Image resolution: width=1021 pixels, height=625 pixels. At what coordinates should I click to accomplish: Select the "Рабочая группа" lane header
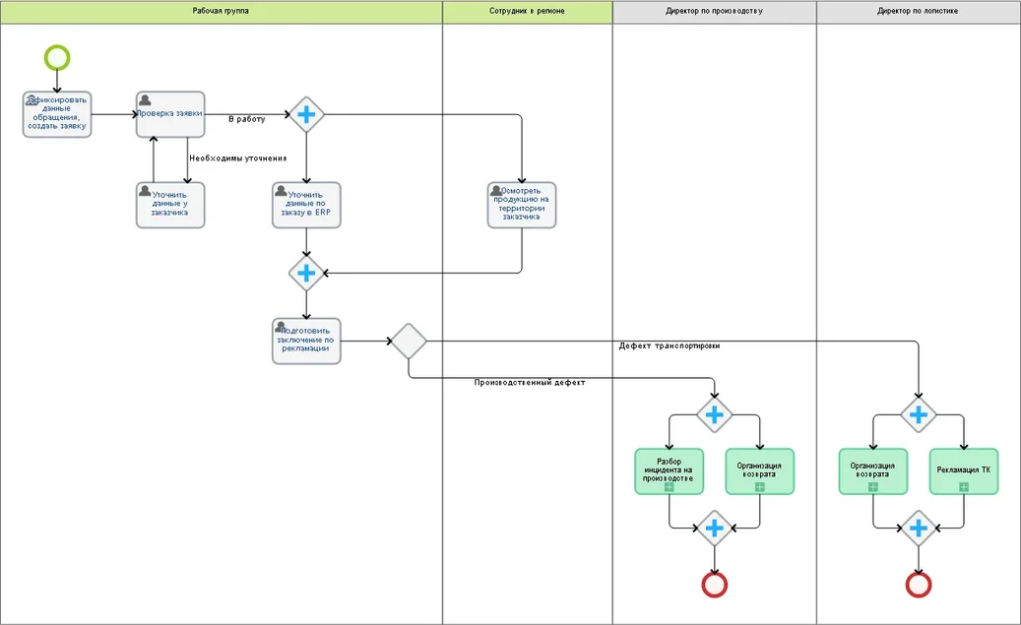pos(221,12)
